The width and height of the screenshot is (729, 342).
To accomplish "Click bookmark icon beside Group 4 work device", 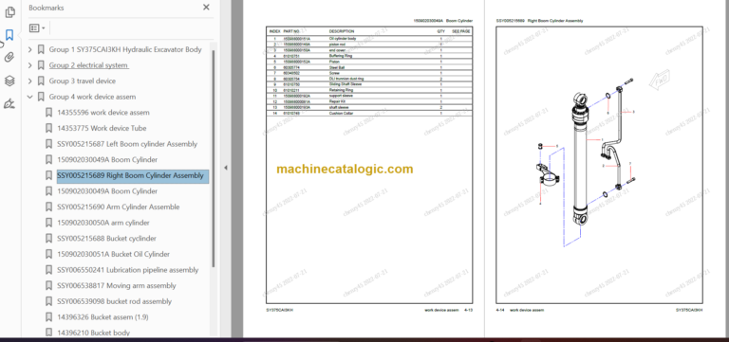I will pyautogui.click(x=41, y=97).
